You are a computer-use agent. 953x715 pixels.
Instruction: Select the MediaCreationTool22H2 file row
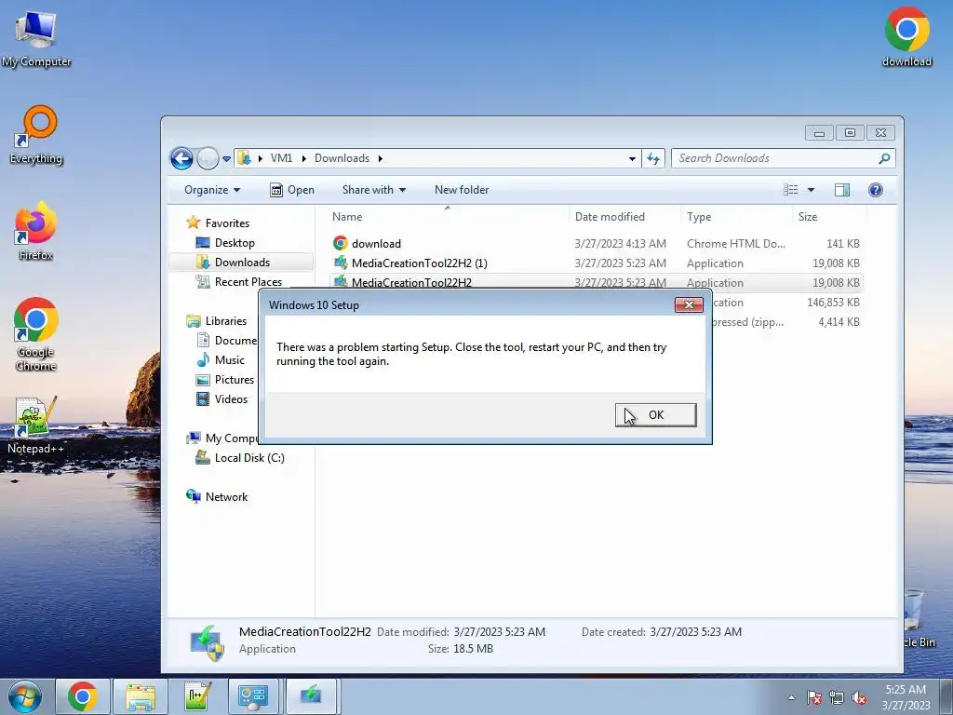pyautogui.click(x=596, y=283)
